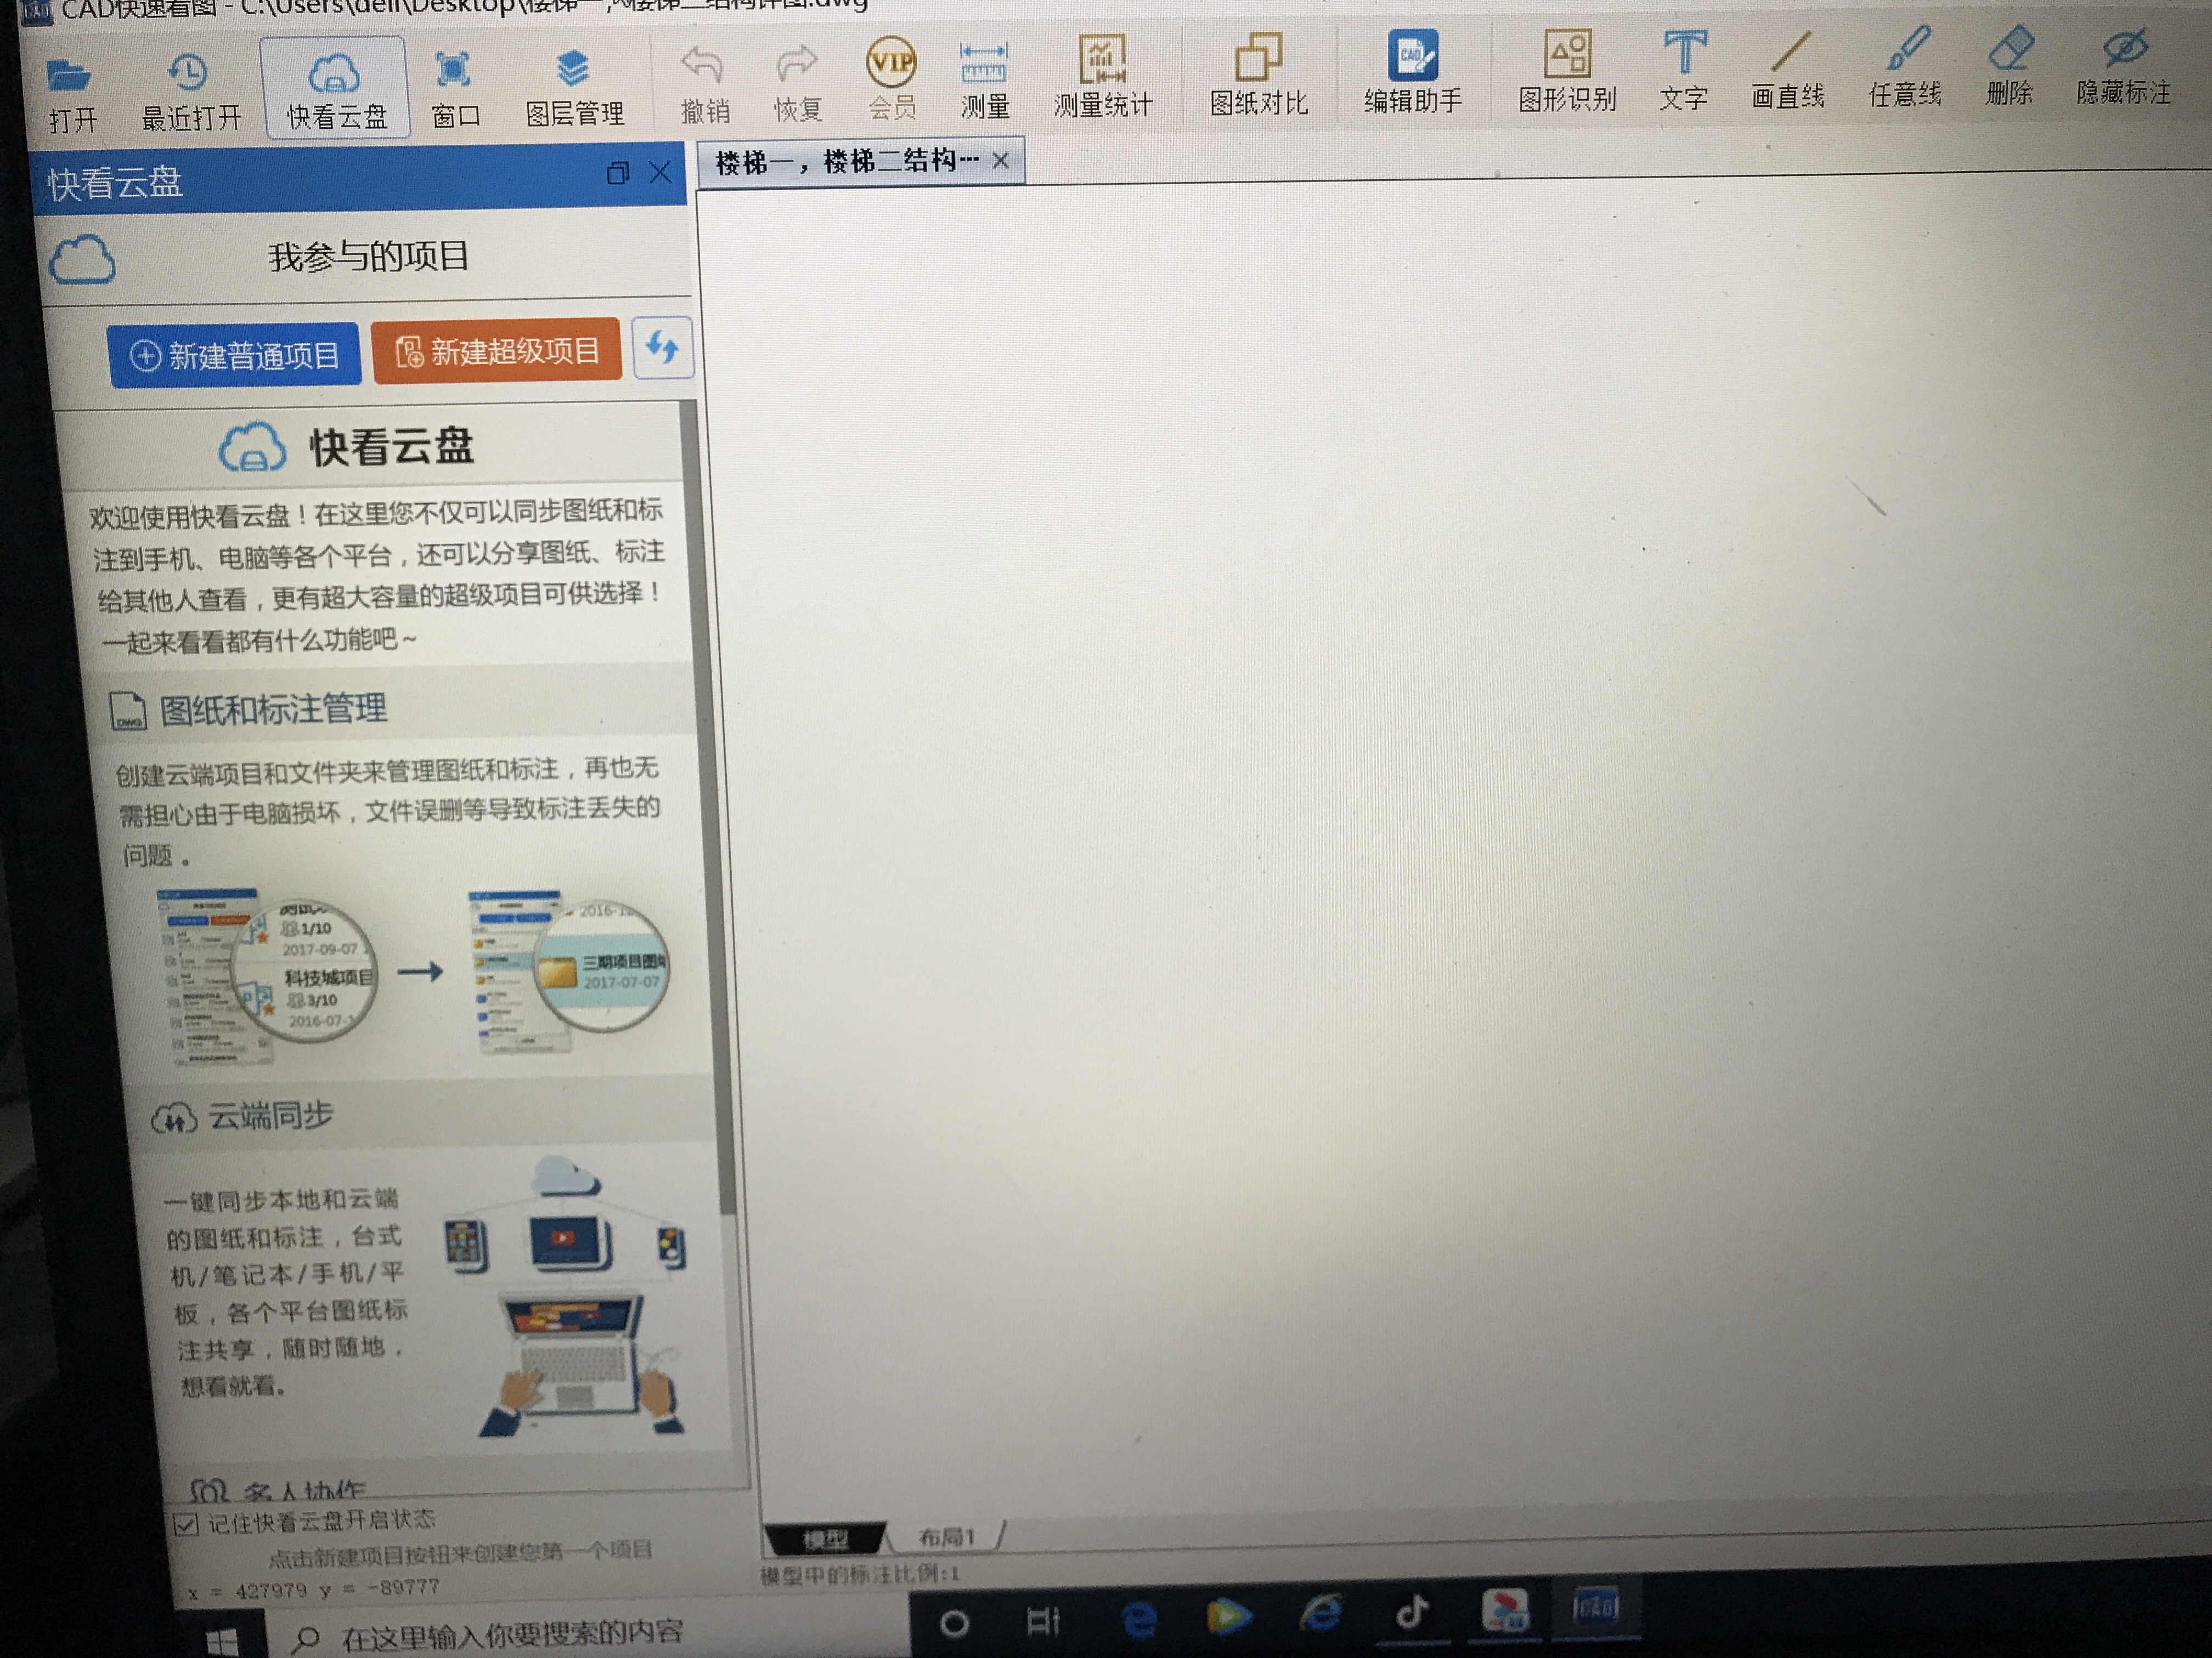
Task: Uncheck 记住快看云盘开启状态 checkbox
Action: tap(185, 1525)
